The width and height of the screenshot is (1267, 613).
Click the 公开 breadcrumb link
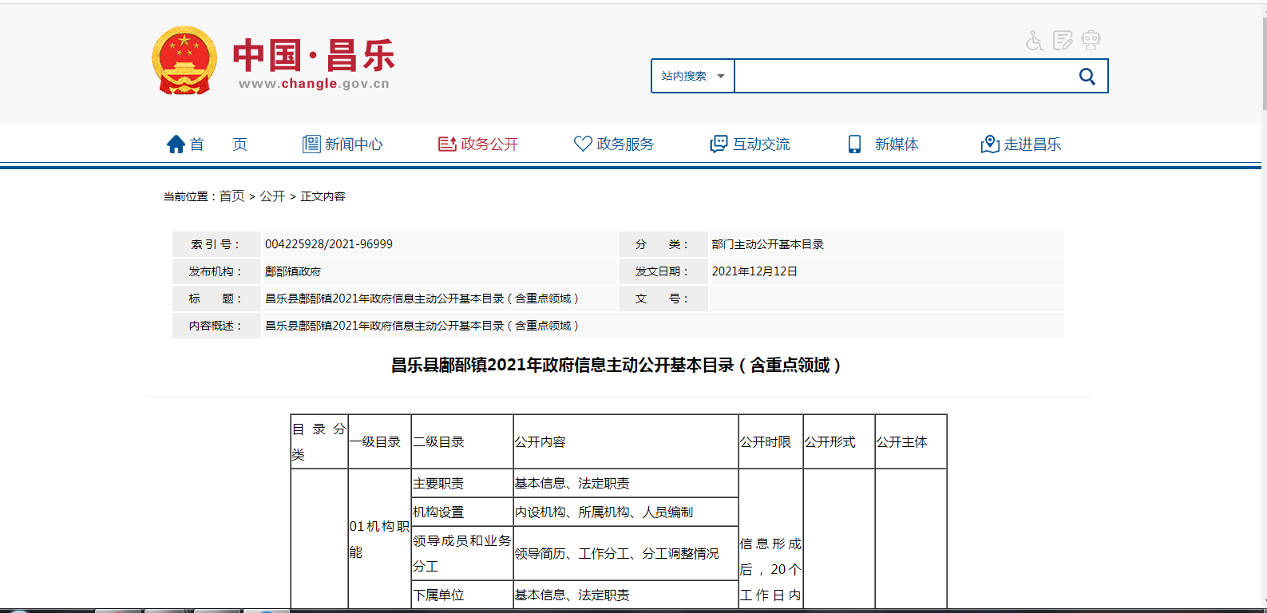(x=272, y=196)
